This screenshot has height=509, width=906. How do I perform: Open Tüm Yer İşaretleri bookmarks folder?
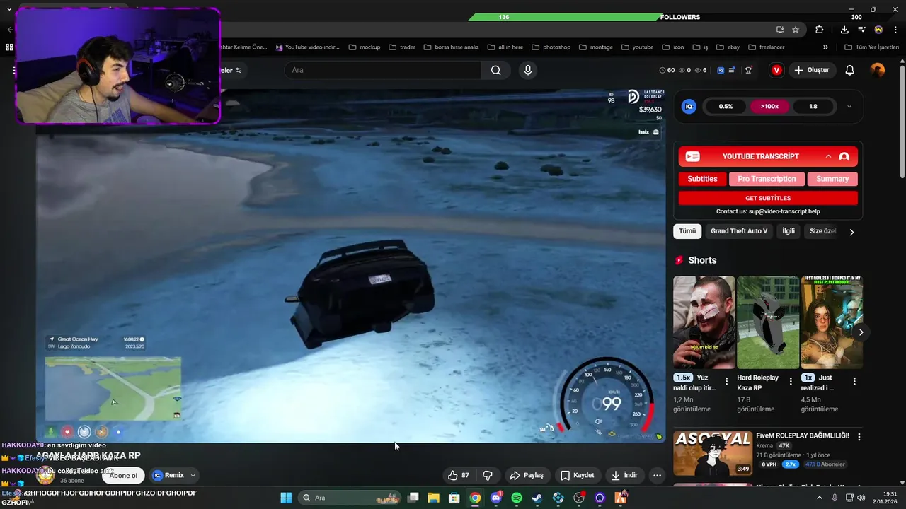pyautogui.click(x=872, y=47)
